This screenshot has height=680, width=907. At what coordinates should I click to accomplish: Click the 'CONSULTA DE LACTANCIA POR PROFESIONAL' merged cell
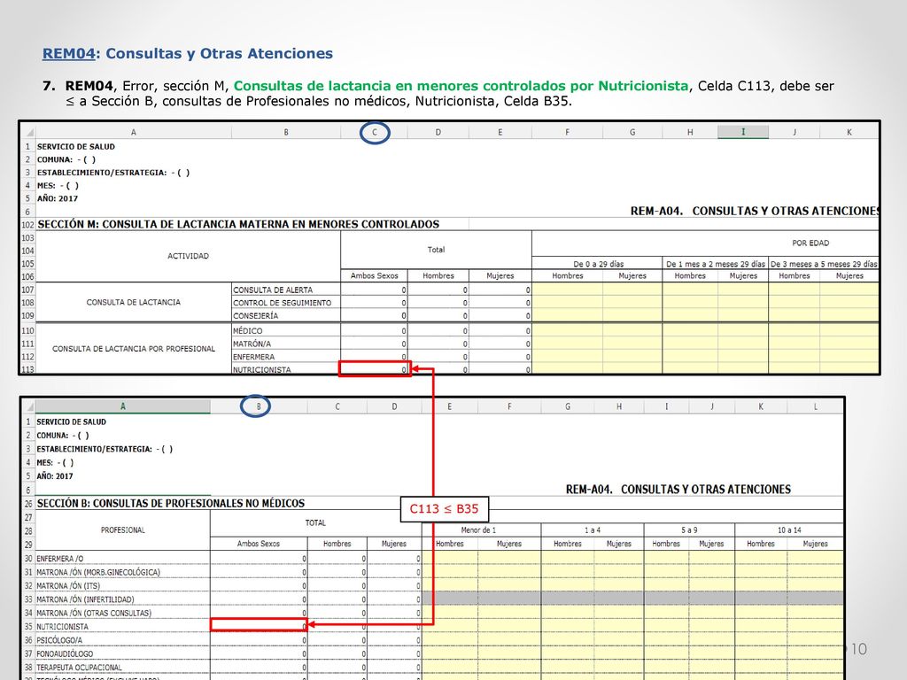(134, 349)
